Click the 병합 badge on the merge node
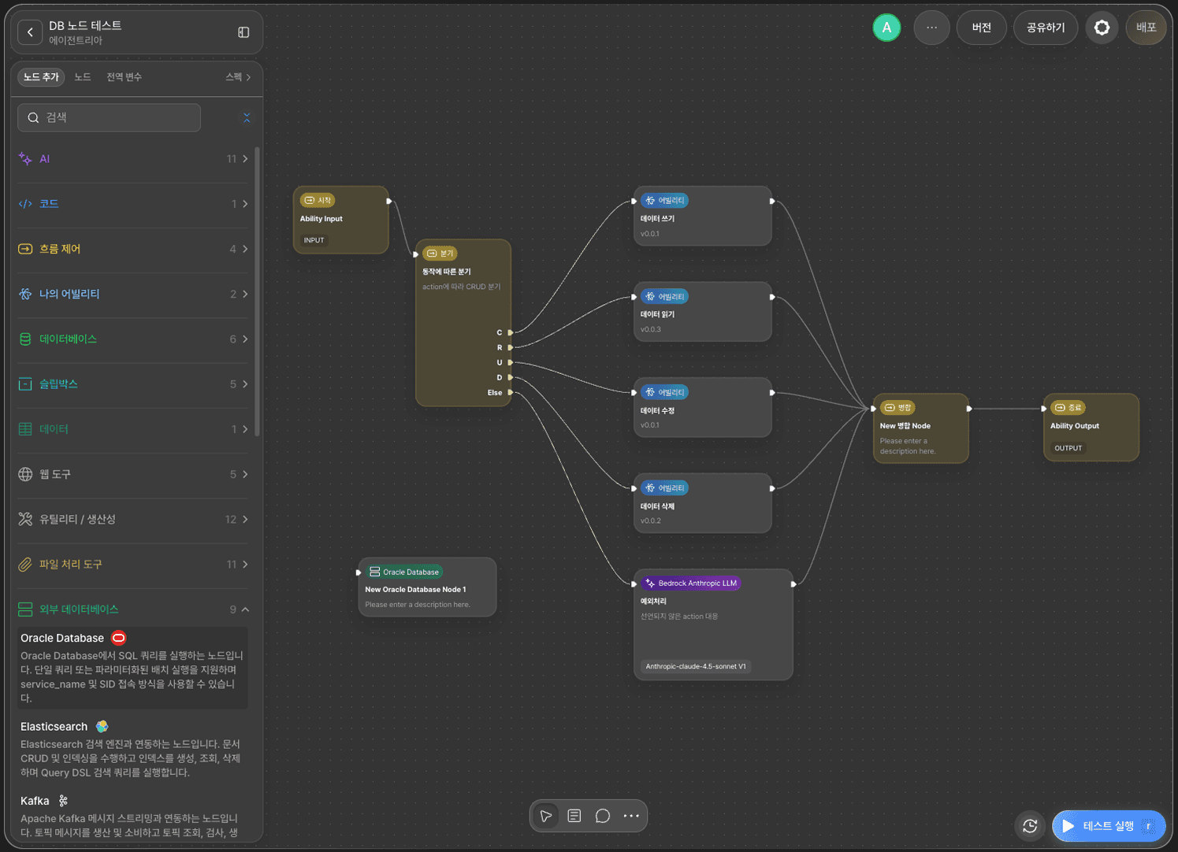 point(897,408)
